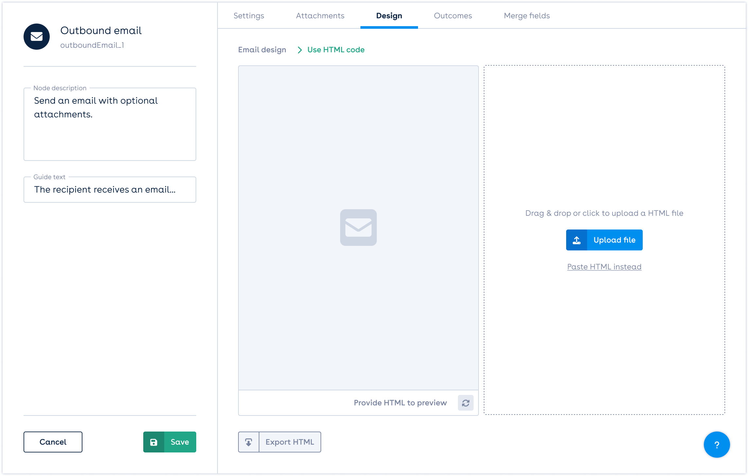
Task: Click the Export HTML button label
Action: coord(289,442)
